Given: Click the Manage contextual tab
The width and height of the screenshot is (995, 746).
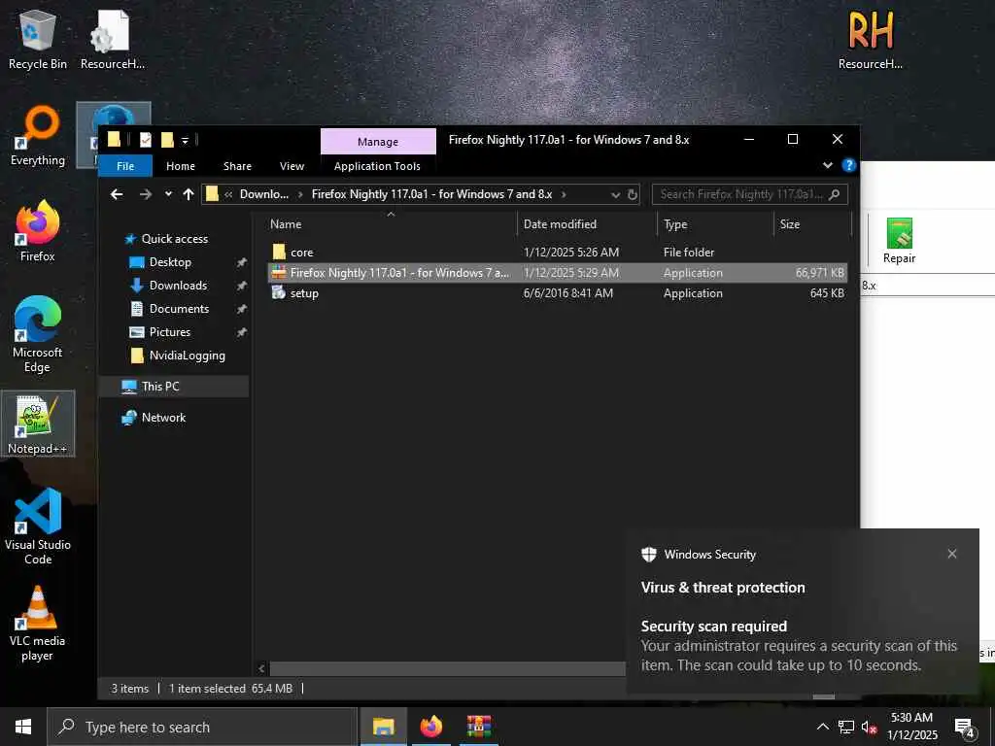Looking at the screenshot, I should (378, 142).
